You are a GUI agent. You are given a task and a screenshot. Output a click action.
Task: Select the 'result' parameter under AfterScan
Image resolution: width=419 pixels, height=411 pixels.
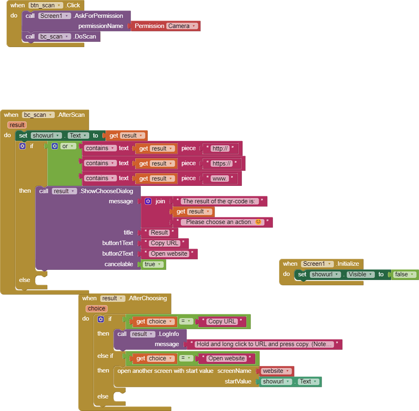(x=17, y=125)
